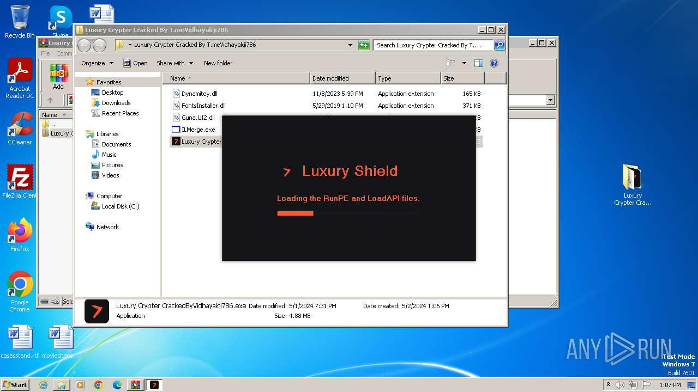Select the Dynamitey.dll file
The height and width of the screenshot is (392, 698).
pos(200,94)
